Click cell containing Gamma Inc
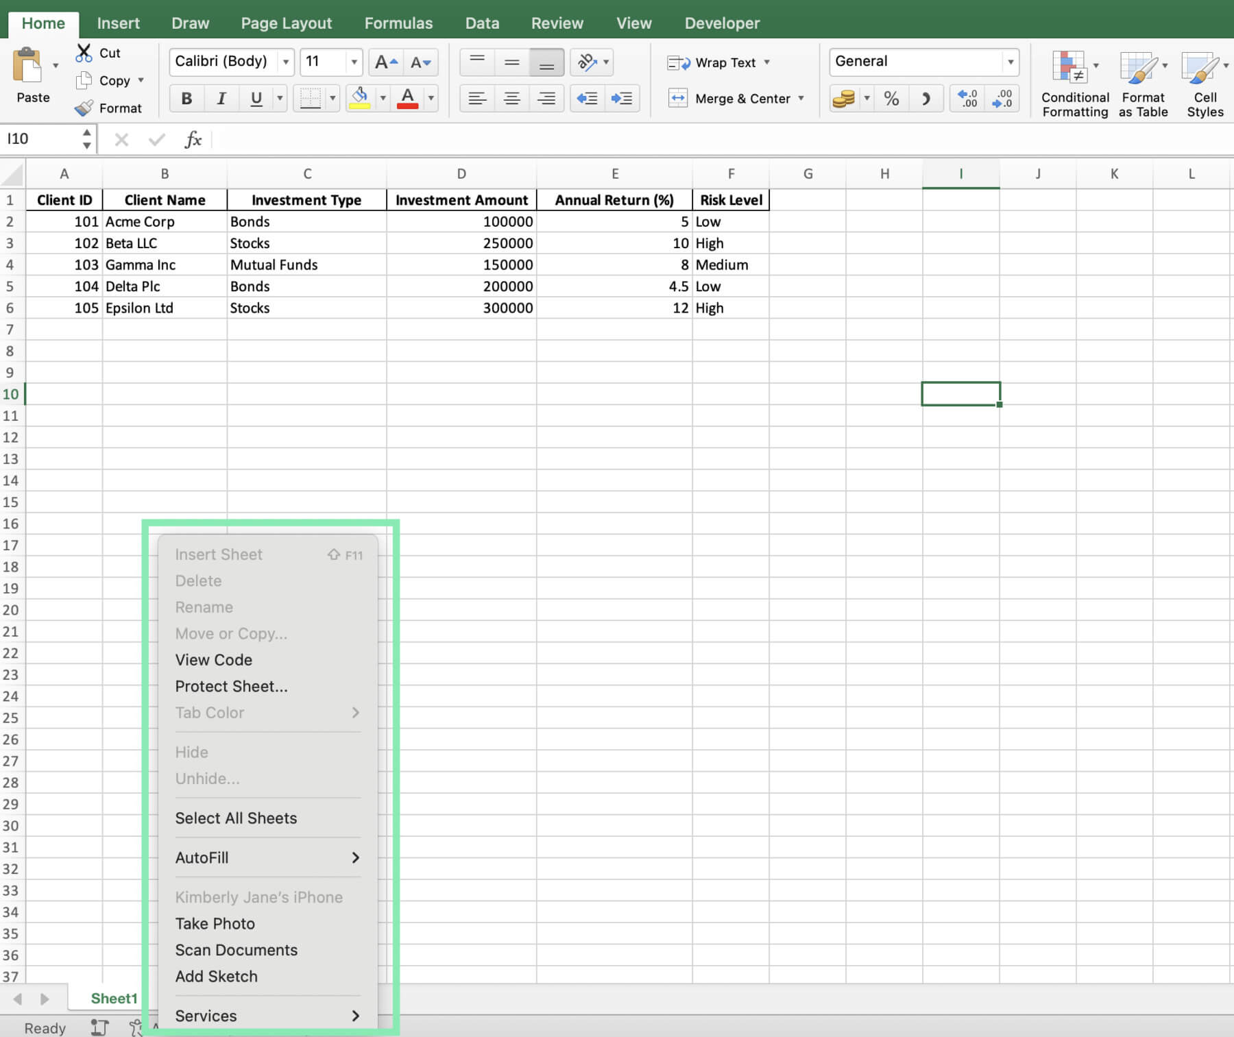Viewport: 1234px width, 1037px height. coord(165,265)
